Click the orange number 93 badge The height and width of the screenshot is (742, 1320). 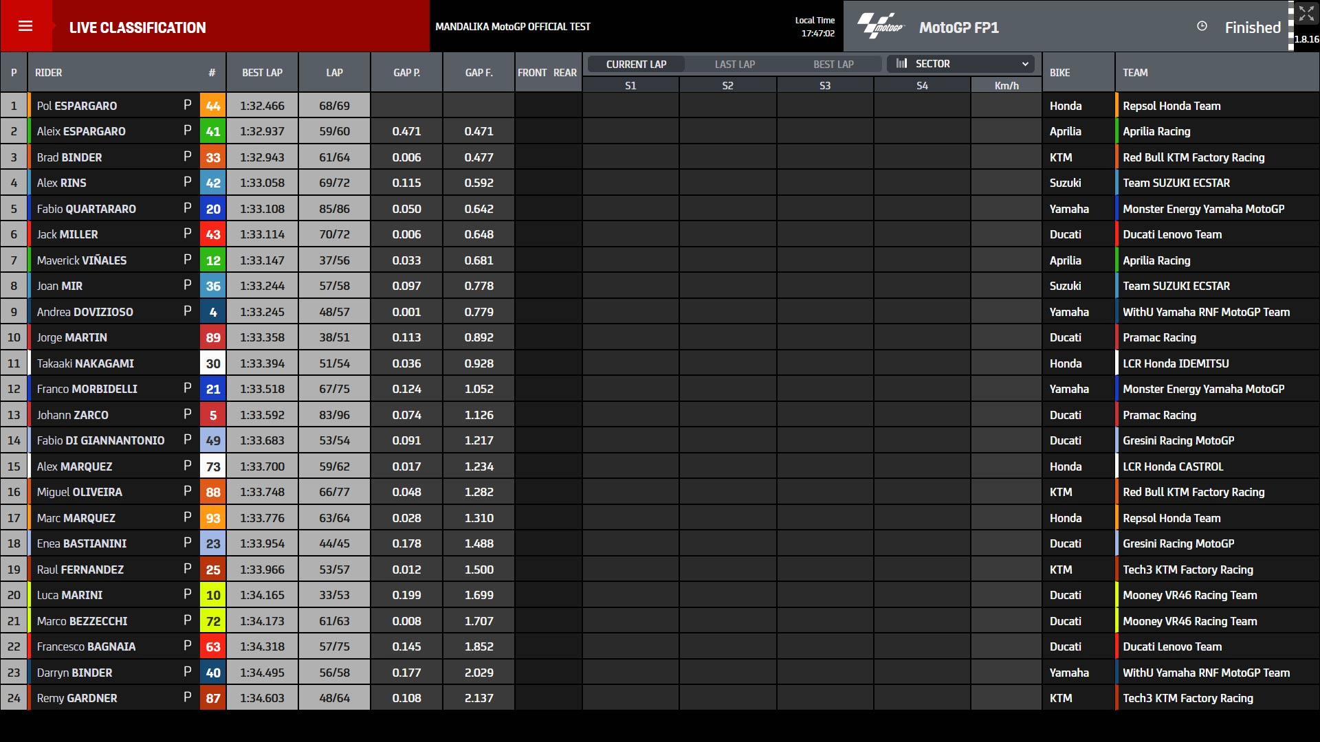click(213, 518)
